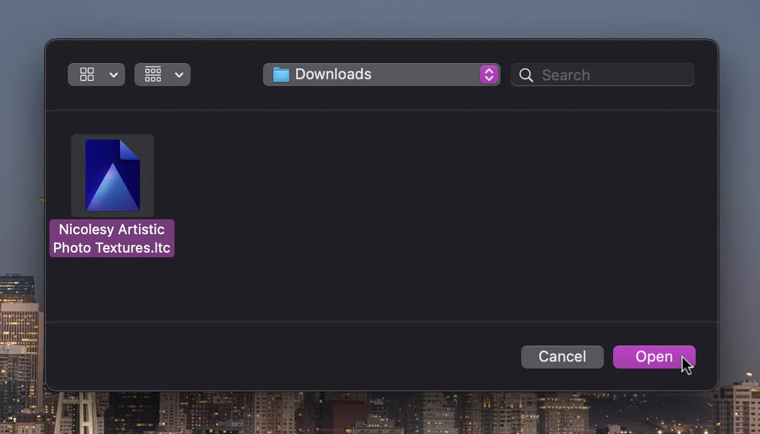Click empty footer area left of Cancel
760x434 pixels.
[x=287, y=356]
